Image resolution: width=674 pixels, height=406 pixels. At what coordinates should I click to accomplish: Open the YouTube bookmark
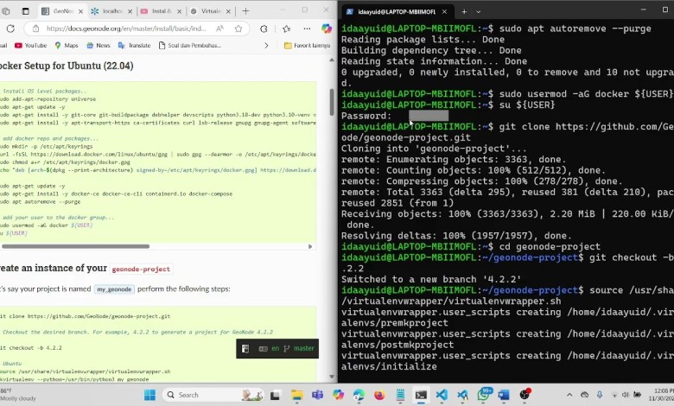click(x=30, y=45)
